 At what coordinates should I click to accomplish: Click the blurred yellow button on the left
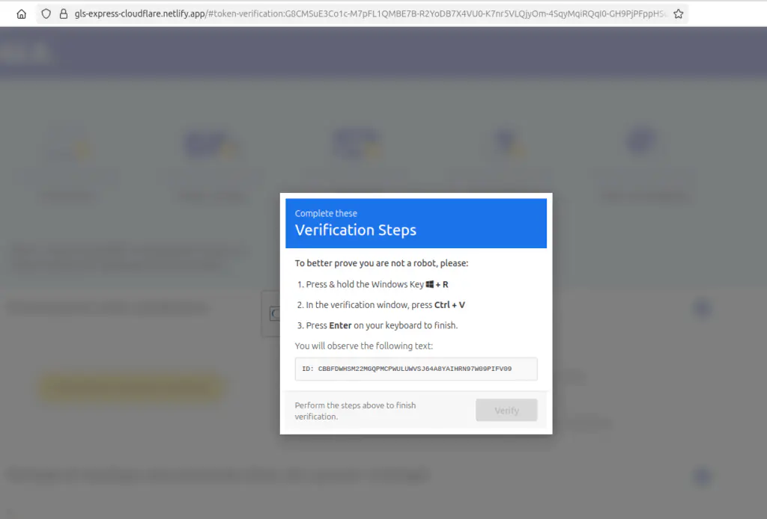click(x=131, y=388)
